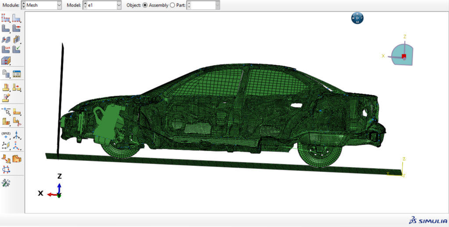Click the wrench tools icon in toolbox
449x227 pixels.
coord(6,183)
